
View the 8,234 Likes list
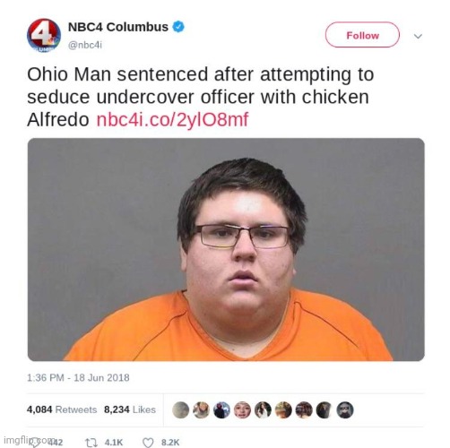tap(130, 409)
